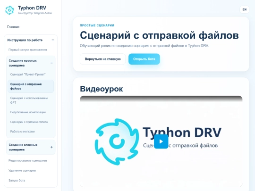Image resolution: width=255 pixels, height=191 pixels.
Task: Open Сценарий с использованием GPT lesson
Action: coord(29,100)
